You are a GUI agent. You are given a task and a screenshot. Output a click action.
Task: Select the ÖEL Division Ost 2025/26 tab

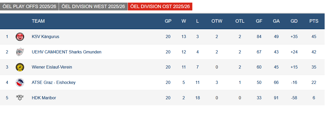pos(160,7)
